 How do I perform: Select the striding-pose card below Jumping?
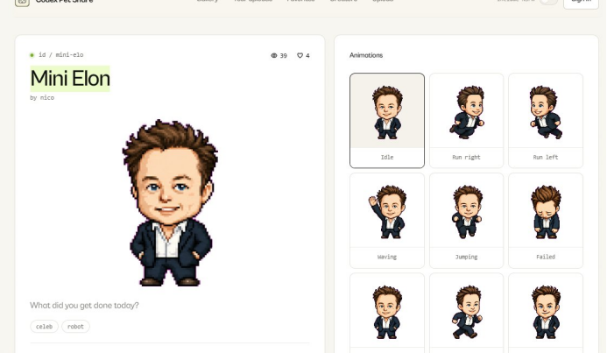466,313
